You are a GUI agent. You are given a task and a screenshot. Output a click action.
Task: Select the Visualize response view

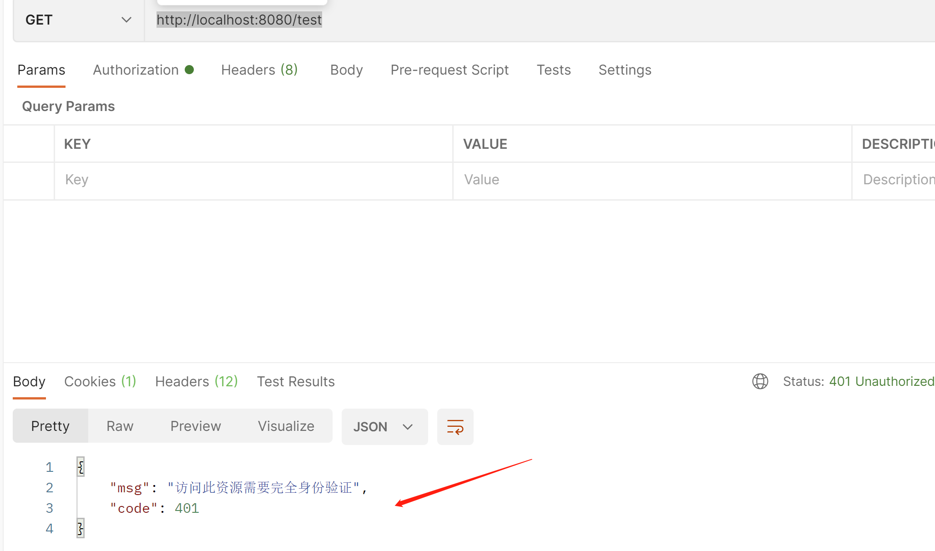pos(286,426)
